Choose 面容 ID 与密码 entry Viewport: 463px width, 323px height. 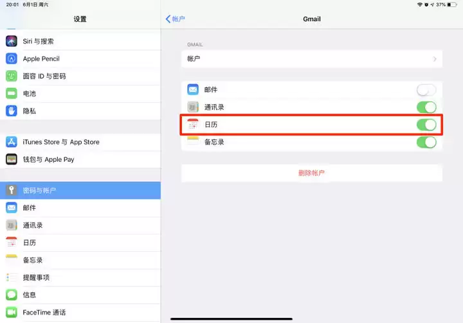80,76
